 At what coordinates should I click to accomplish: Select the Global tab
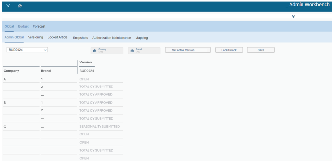pos(9,26)
